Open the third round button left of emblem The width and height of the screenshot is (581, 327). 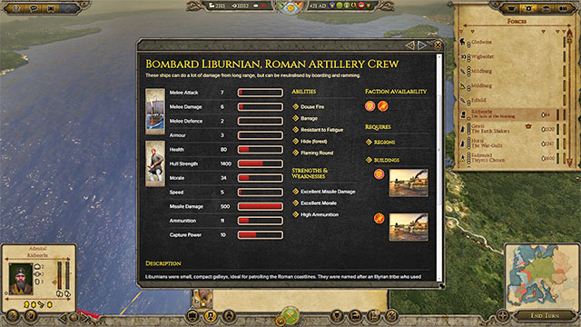tap(229, 316)
